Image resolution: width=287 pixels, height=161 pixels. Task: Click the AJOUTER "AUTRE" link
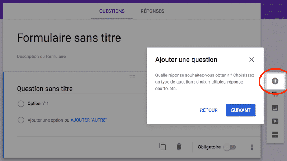pos(89,120)
